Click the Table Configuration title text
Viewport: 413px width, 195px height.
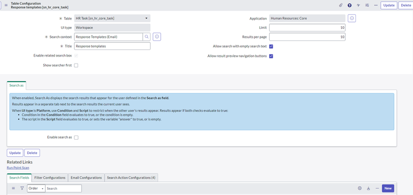(x=26, y=4)
